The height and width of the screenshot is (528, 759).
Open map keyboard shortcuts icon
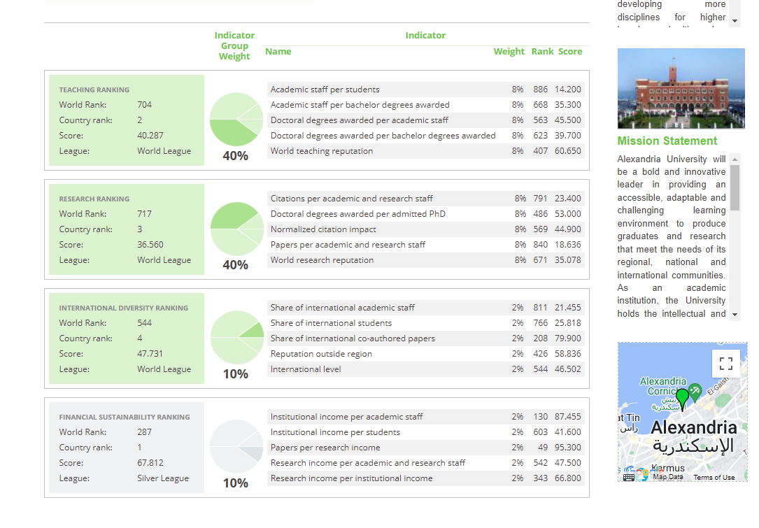(x=628, y=477)
